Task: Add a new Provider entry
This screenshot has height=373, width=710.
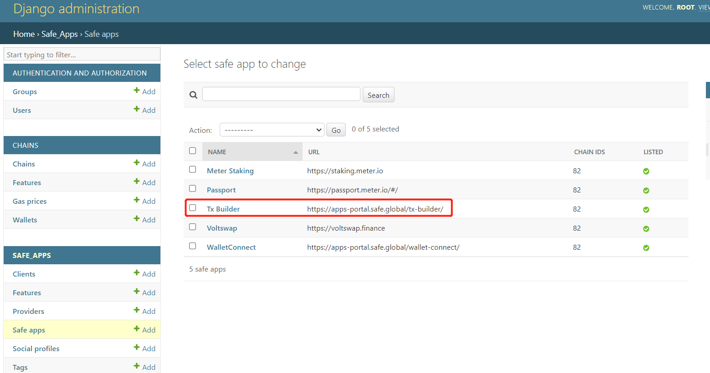Action: [144, 311]
